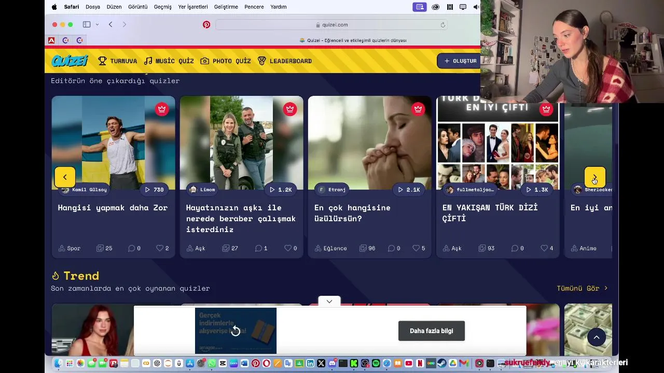The image size is (664, 373).
Task: Click the 2.1K plays badge
Action: pyautogui.click(x=409, y=190)
